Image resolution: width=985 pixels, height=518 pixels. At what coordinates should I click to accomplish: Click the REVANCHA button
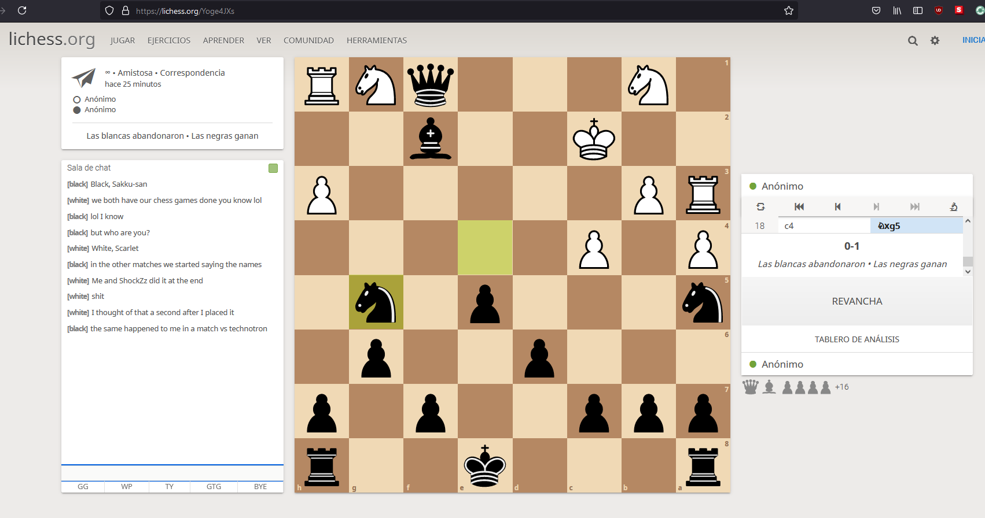pos(857,301)
